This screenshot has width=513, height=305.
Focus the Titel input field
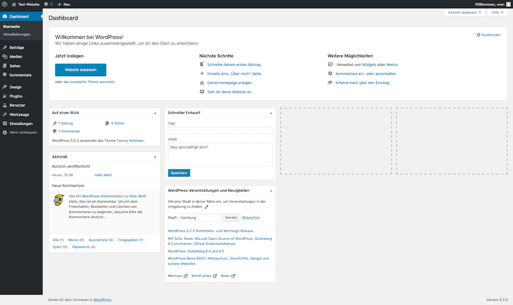click(x=220, y=130)
